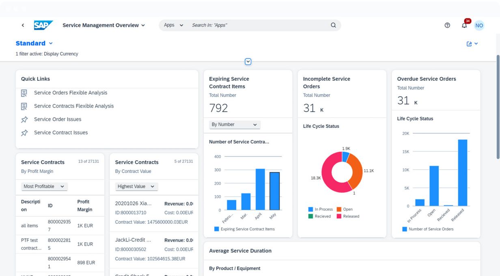The image size is (500, 276).
Task: Open the Most Profitable dropdown
Action: 44,186
